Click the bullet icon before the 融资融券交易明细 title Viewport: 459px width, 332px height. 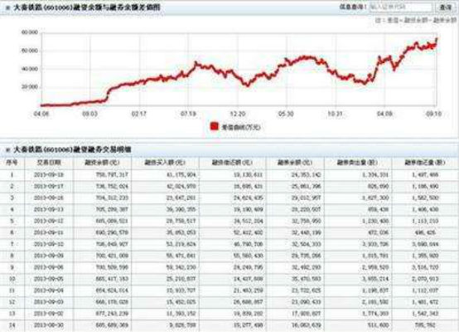pos(7,150)
